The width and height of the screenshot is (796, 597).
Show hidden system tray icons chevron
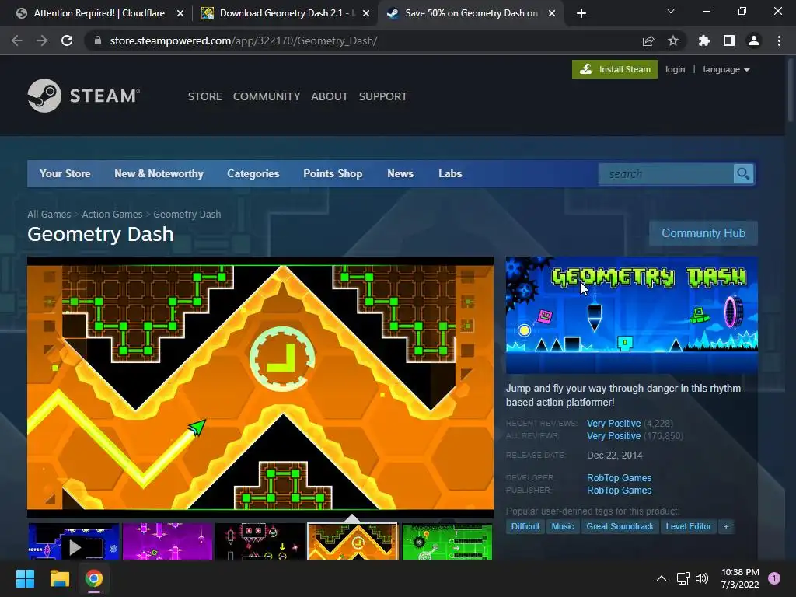coord(662,578)
